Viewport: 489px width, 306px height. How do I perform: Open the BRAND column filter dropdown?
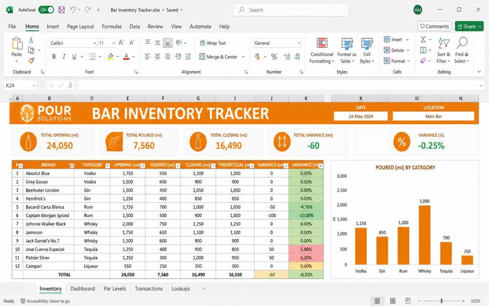click(72, 166)
